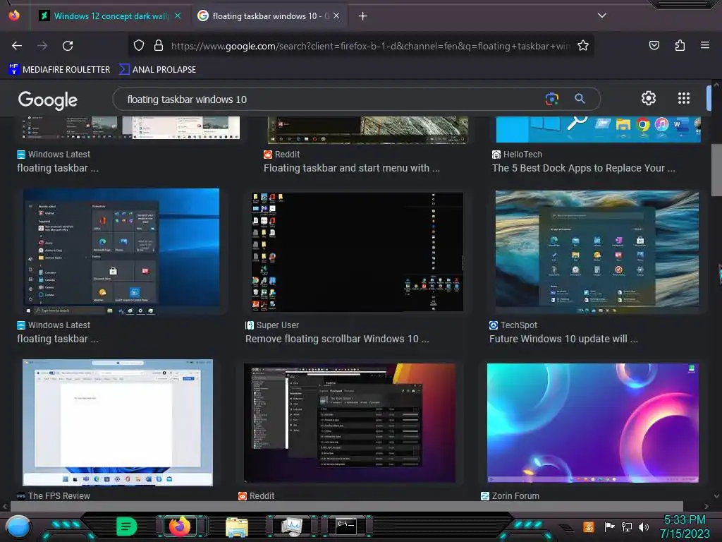Screen dimensions: 722x542
Task: Open the taskbar clock showing 5:33 PM
Action: click(x=684, y=526)
